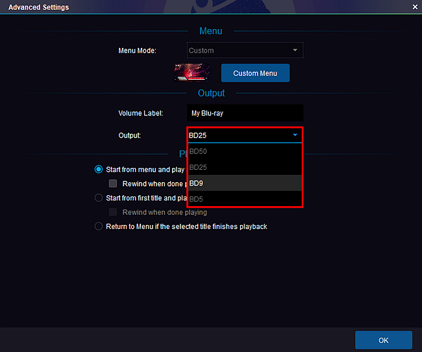Image resolution: width=422 pixels, height=352 pixels.
Task: Collapse the Output dropdown showing BD25
Action: tap(245, 135)
